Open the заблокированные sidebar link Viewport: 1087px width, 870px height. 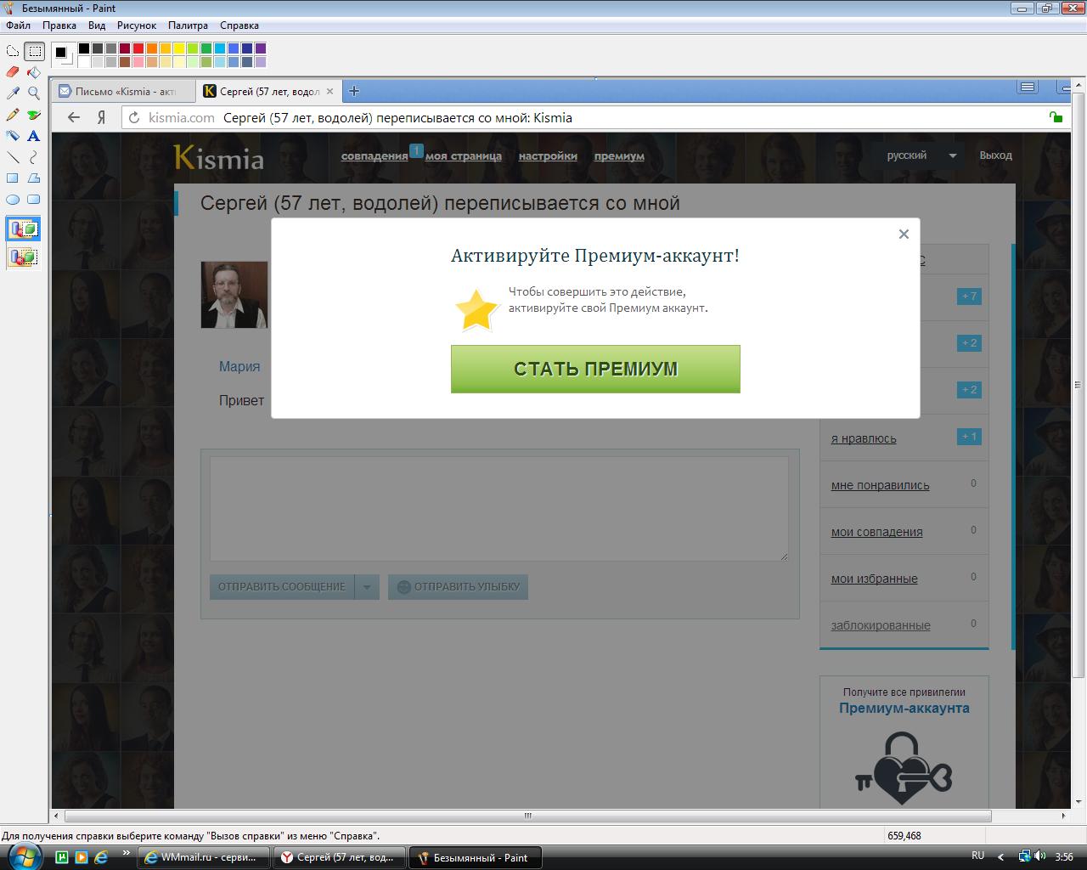tap(881, 625)
